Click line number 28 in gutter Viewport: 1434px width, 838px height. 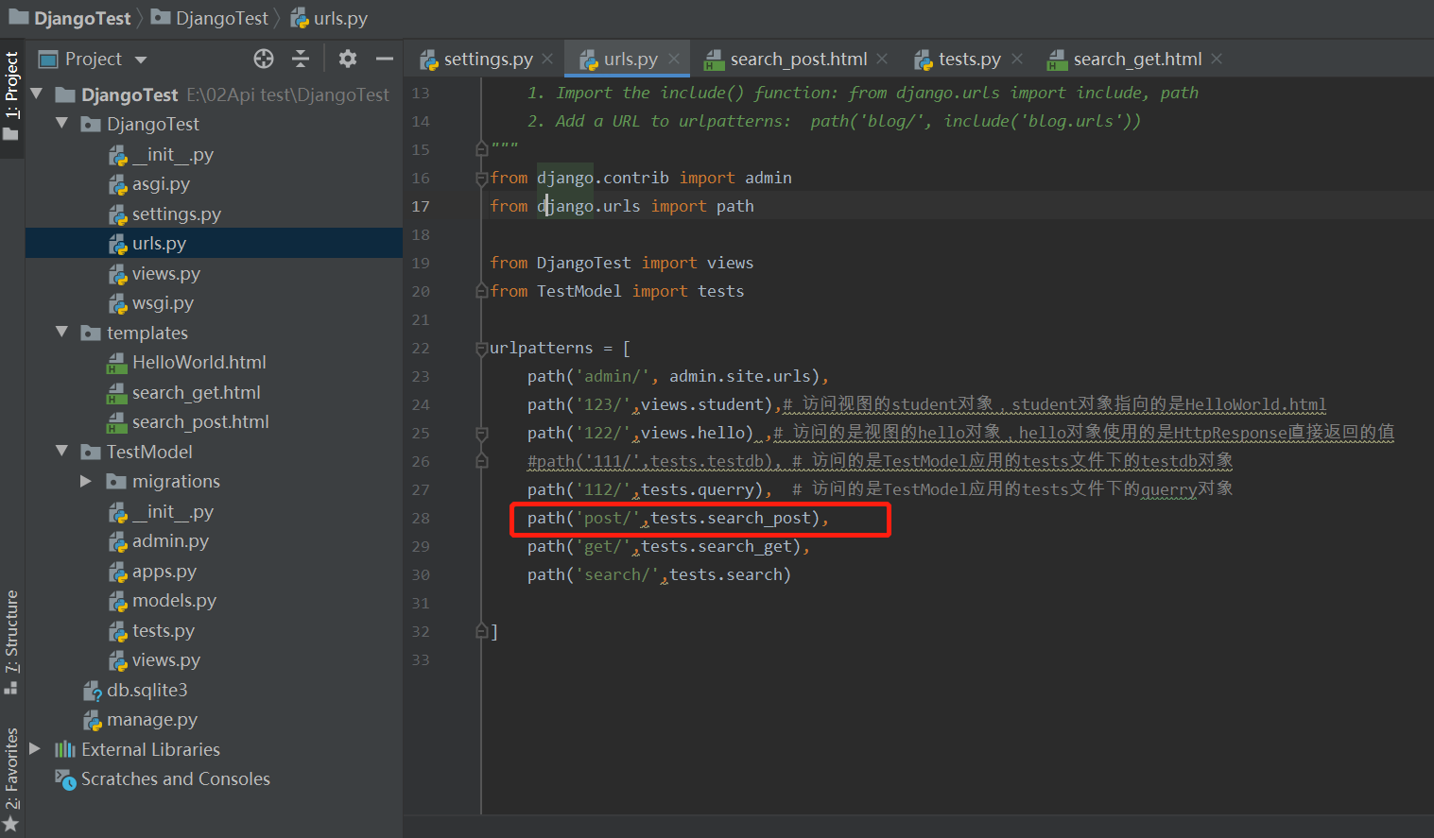[421, 518]
